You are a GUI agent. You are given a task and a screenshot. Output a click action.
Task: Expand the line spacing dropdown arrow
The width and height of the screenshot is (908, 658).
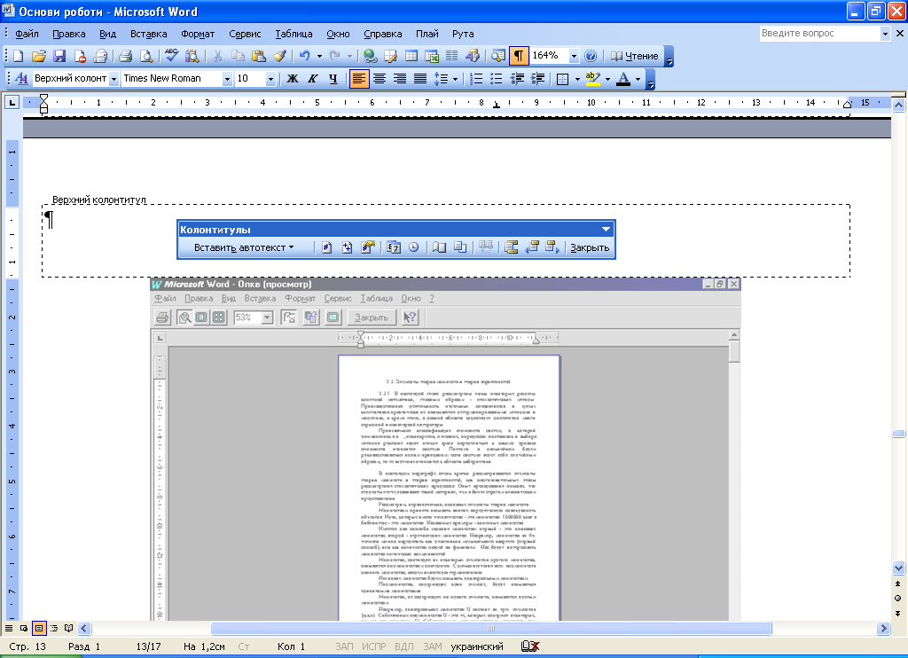[455, 79]
